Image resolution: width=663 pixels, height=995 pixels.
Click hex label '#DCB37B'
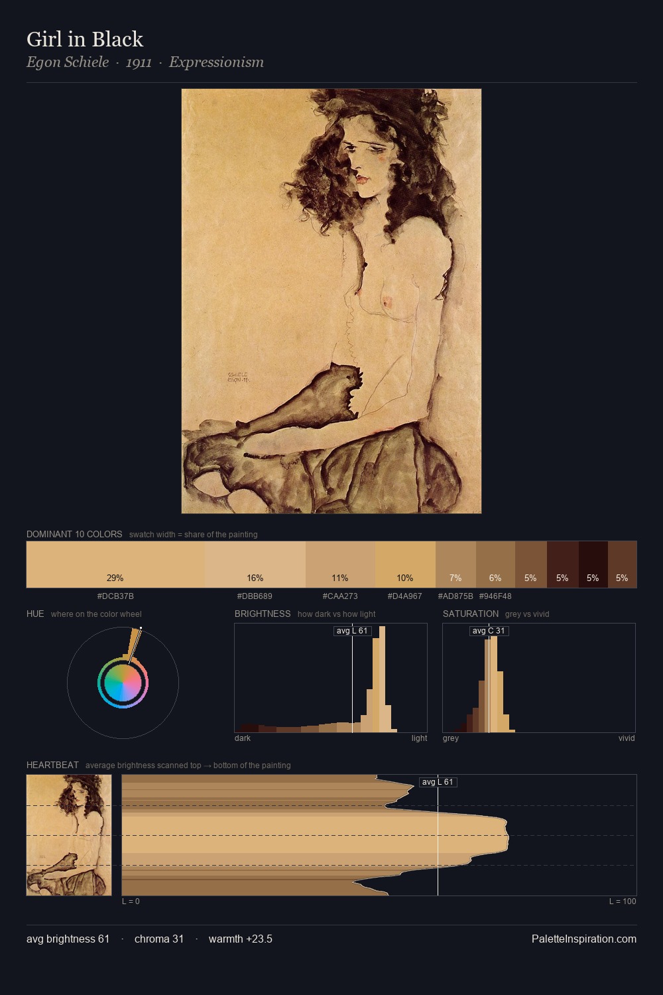pos(115,596)
